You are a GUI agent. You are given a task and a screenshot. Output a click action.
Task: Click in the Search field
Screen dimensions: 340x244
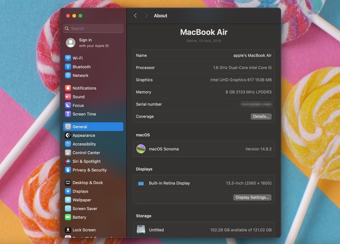pos(93,29)
